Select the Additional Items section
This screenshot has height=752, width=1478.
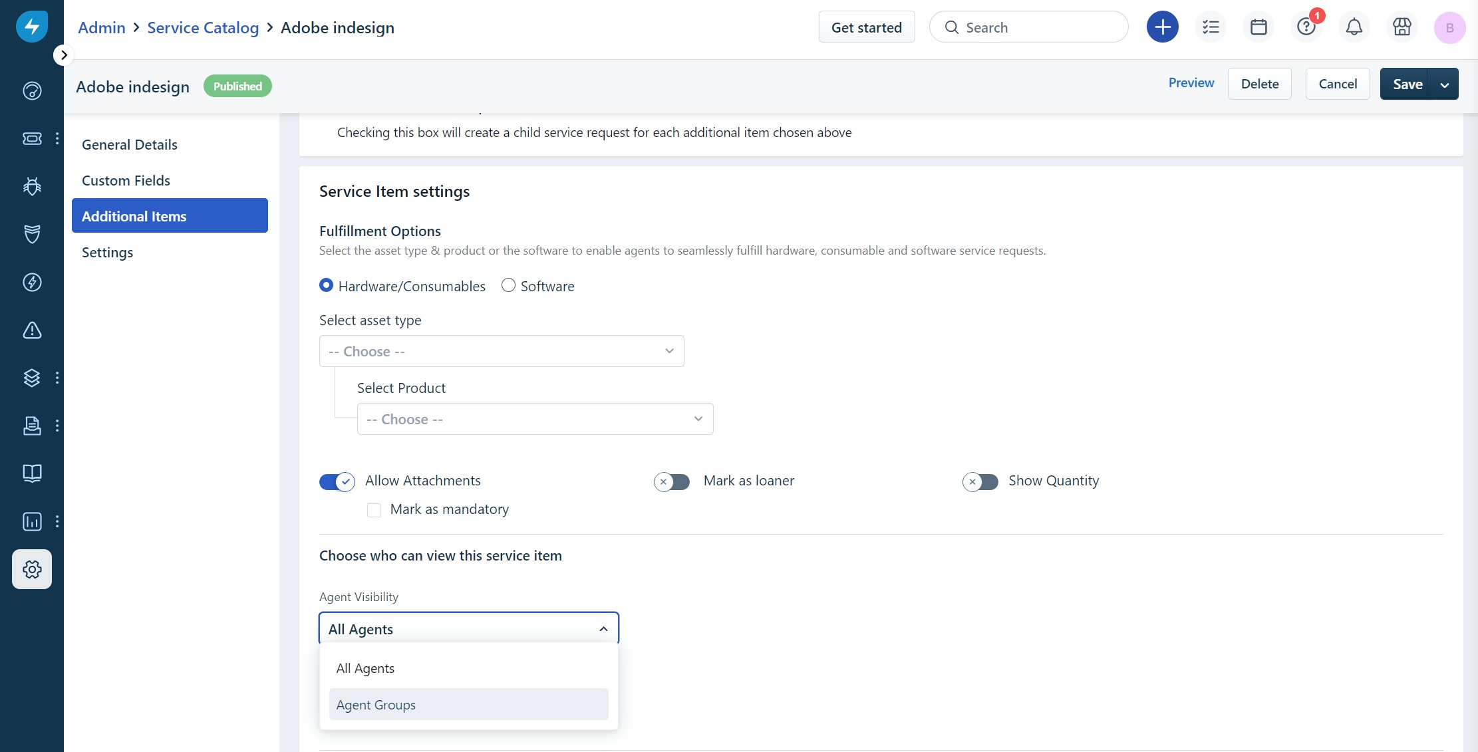point(170,216)
